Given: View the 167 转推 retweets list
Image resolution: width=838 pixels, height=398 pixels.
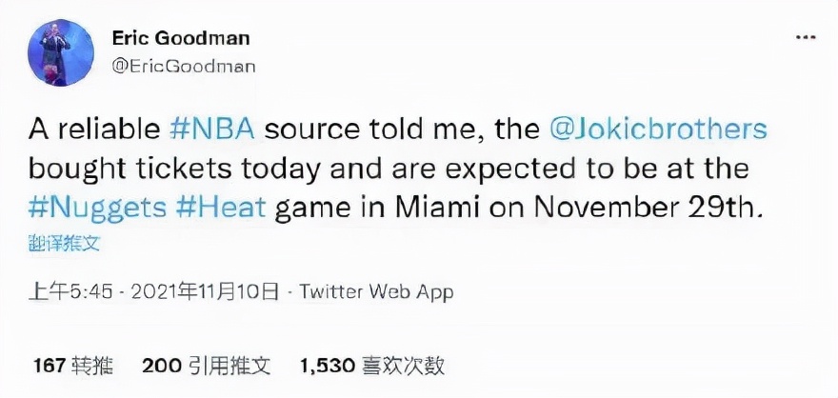Looking at the screenshot, I should [x=72, y=365].
